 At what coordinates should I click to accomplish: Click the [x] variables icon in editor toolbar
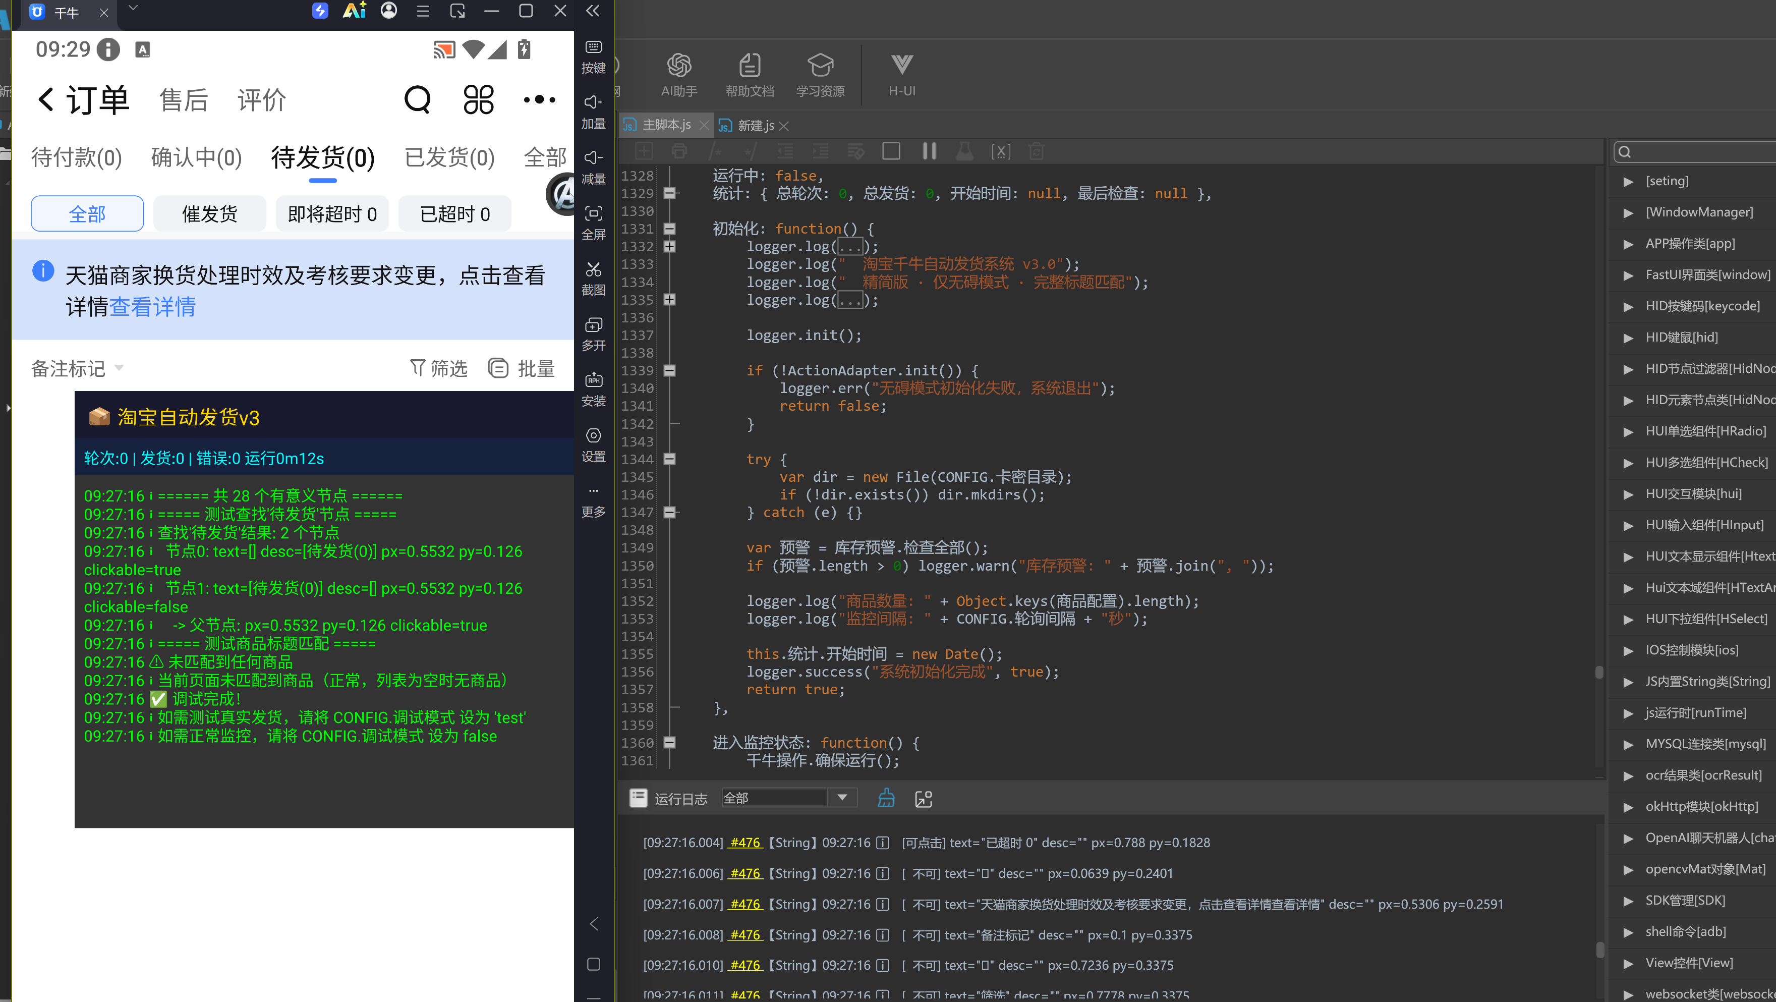(1000, 151)
